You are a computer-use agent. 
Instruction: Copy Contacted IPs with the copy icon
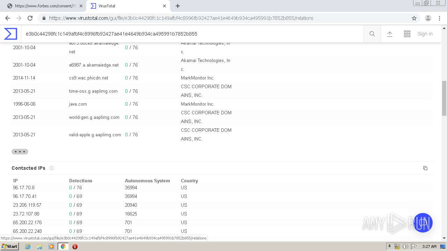click(x=425, y=168)
